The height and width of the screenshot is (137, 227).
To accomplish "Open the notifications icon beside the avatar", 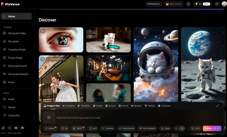I will tap(217, 4).
